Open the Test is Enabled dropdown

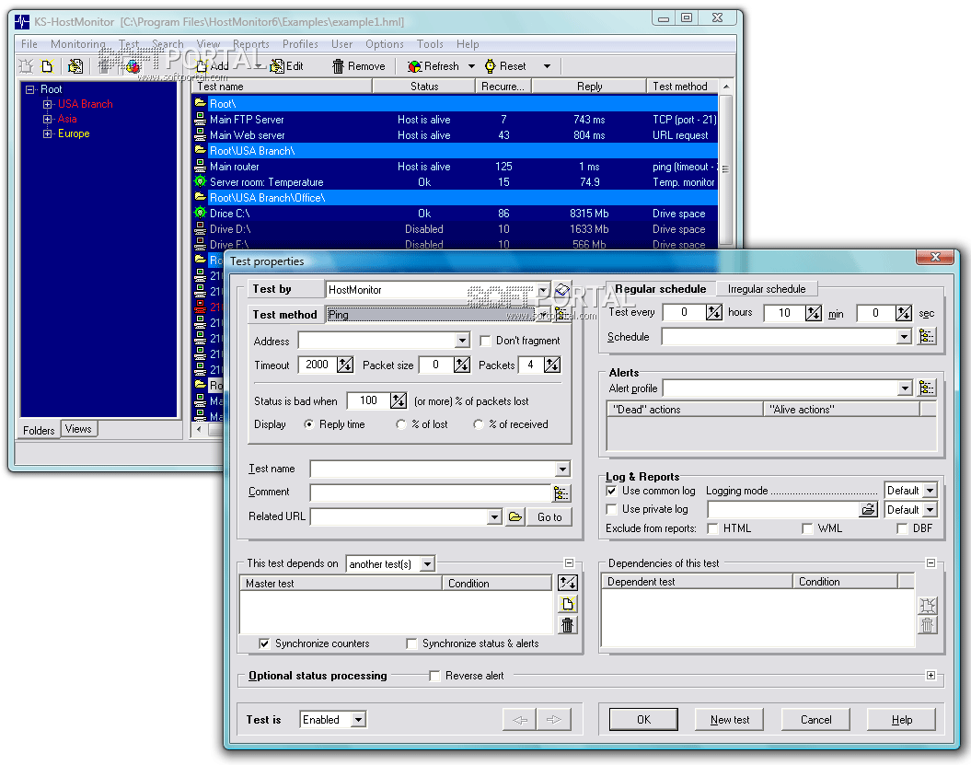pyautogui.click(x=358, y=720)
